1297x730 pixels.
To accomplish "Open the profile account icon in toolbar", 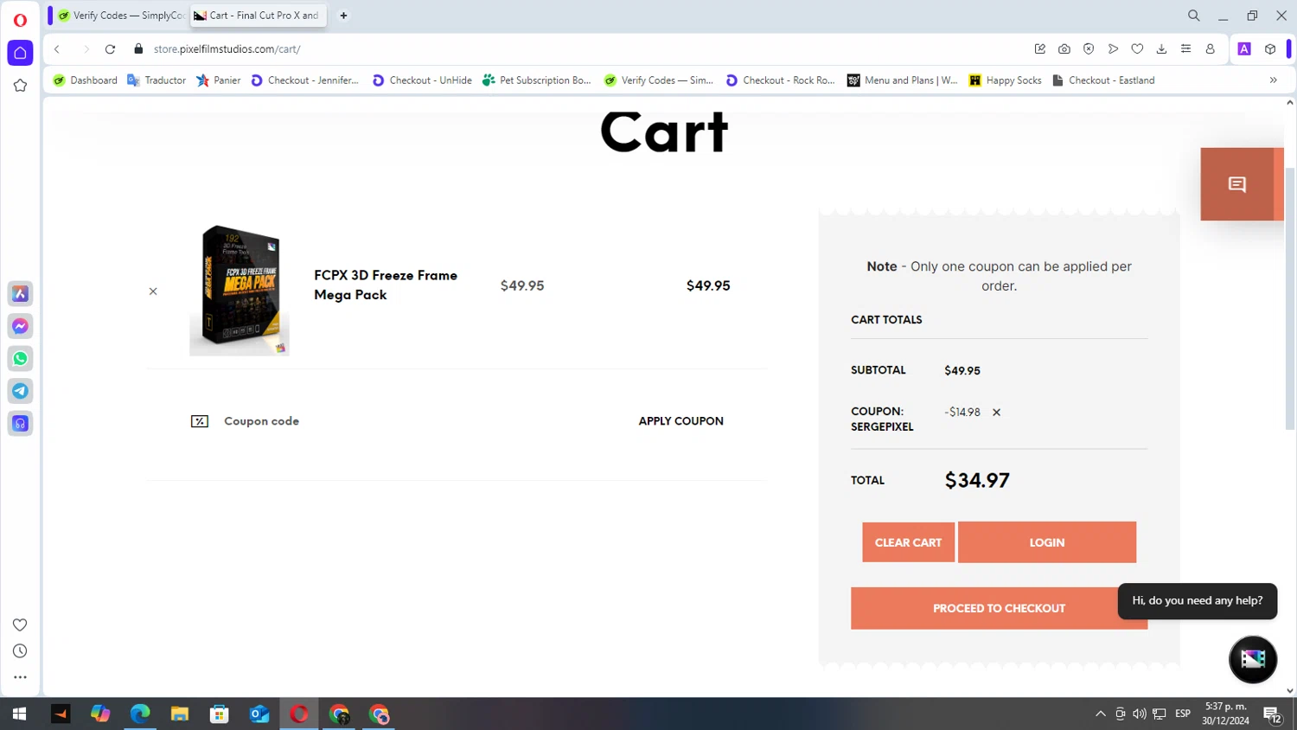I will (x=1210, y=49).
